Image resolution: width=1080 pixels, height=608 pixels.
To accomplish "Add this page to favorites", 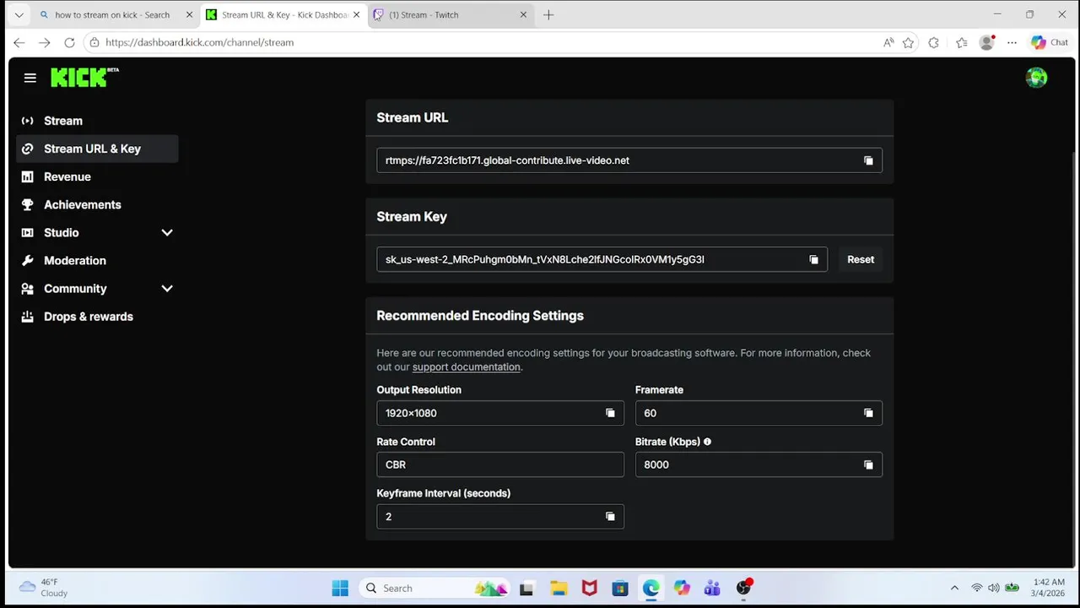I will (x=908, y=42).
